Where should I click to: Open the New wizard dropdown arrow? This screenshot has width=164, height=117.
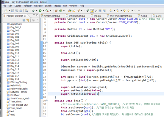(9, 11)
